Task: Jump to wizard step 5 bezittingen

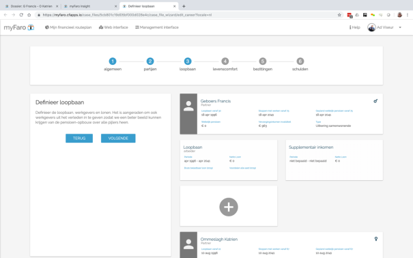Action: [x=263, y=64]
